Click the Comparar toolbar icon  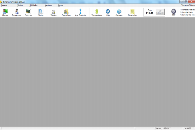pos(119,12)
